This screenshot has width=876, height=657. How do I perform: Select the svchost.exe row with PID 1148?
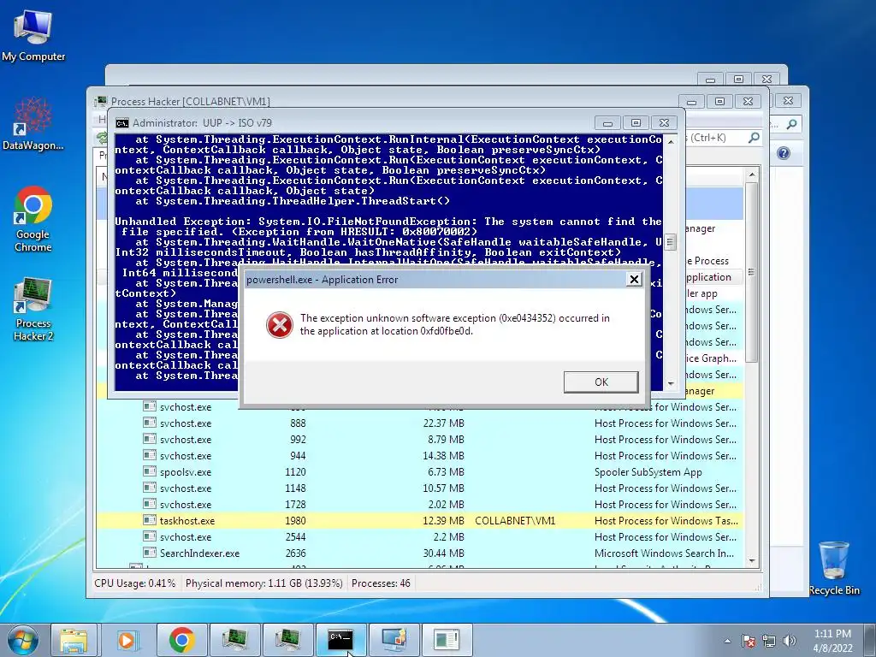point(419,488)
